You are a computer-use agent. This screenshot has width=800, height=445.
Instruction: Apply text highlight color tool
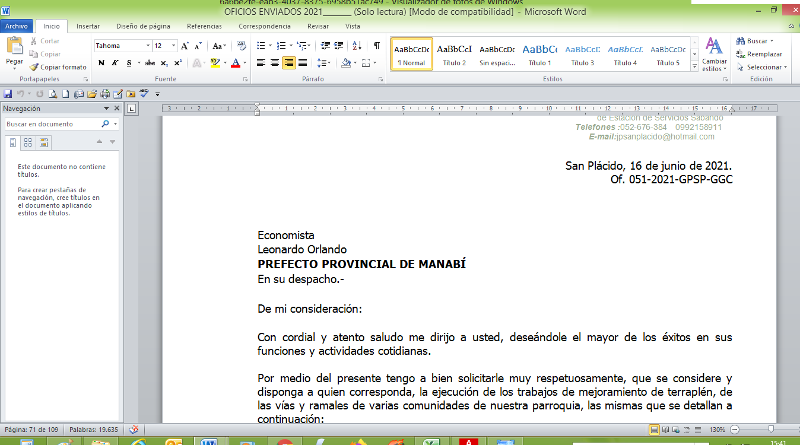(x=215, y=63)
